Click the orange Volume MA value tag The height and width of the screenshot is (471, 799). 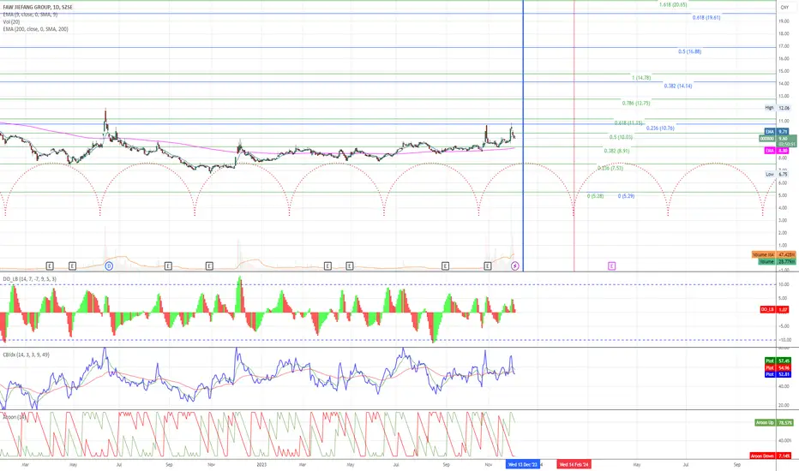773,254
